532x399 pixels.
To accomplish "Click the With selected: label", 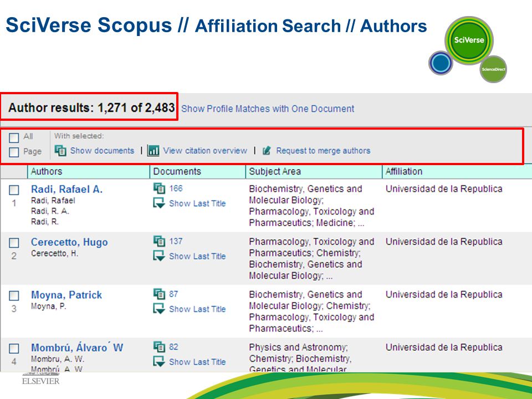I will point(79,136).
